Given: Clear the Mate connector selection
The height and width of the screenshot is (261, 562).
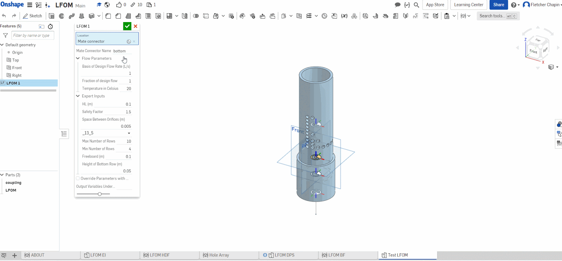Looking at the screenshot, I should 134,41.
